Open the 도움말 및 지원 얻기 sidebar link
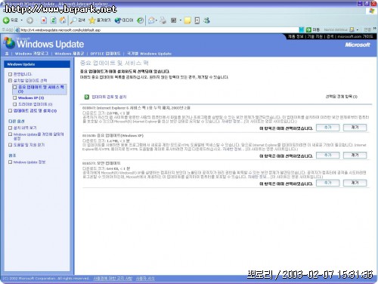 pyautogui.click(x=29, y=145)
